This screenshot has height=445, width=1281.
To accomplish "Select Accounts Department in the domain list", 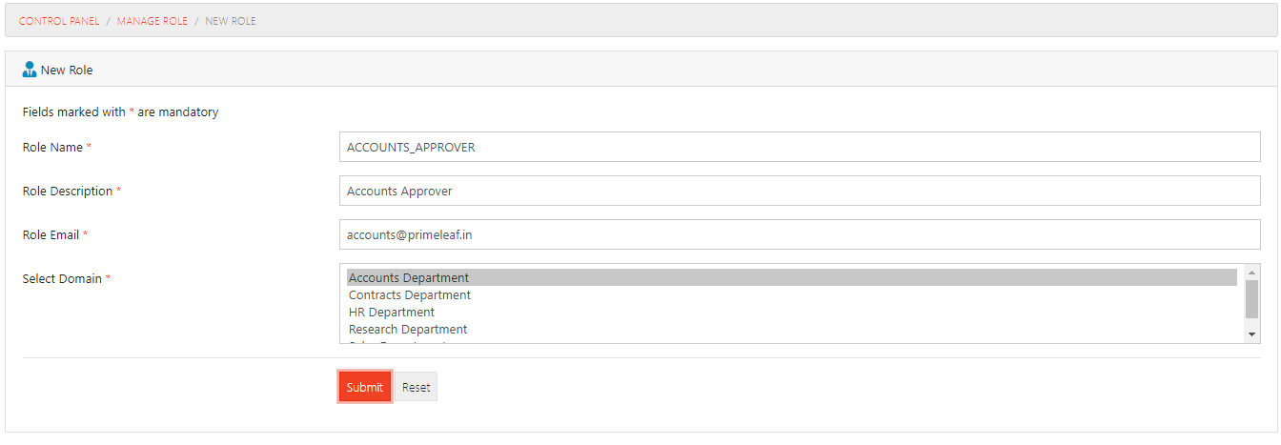I will (791, 277).
